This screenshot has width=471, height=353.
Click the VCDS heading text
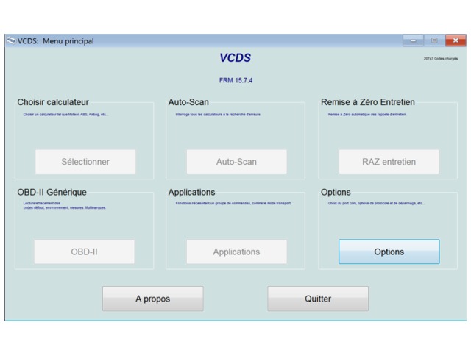point(235,57)
